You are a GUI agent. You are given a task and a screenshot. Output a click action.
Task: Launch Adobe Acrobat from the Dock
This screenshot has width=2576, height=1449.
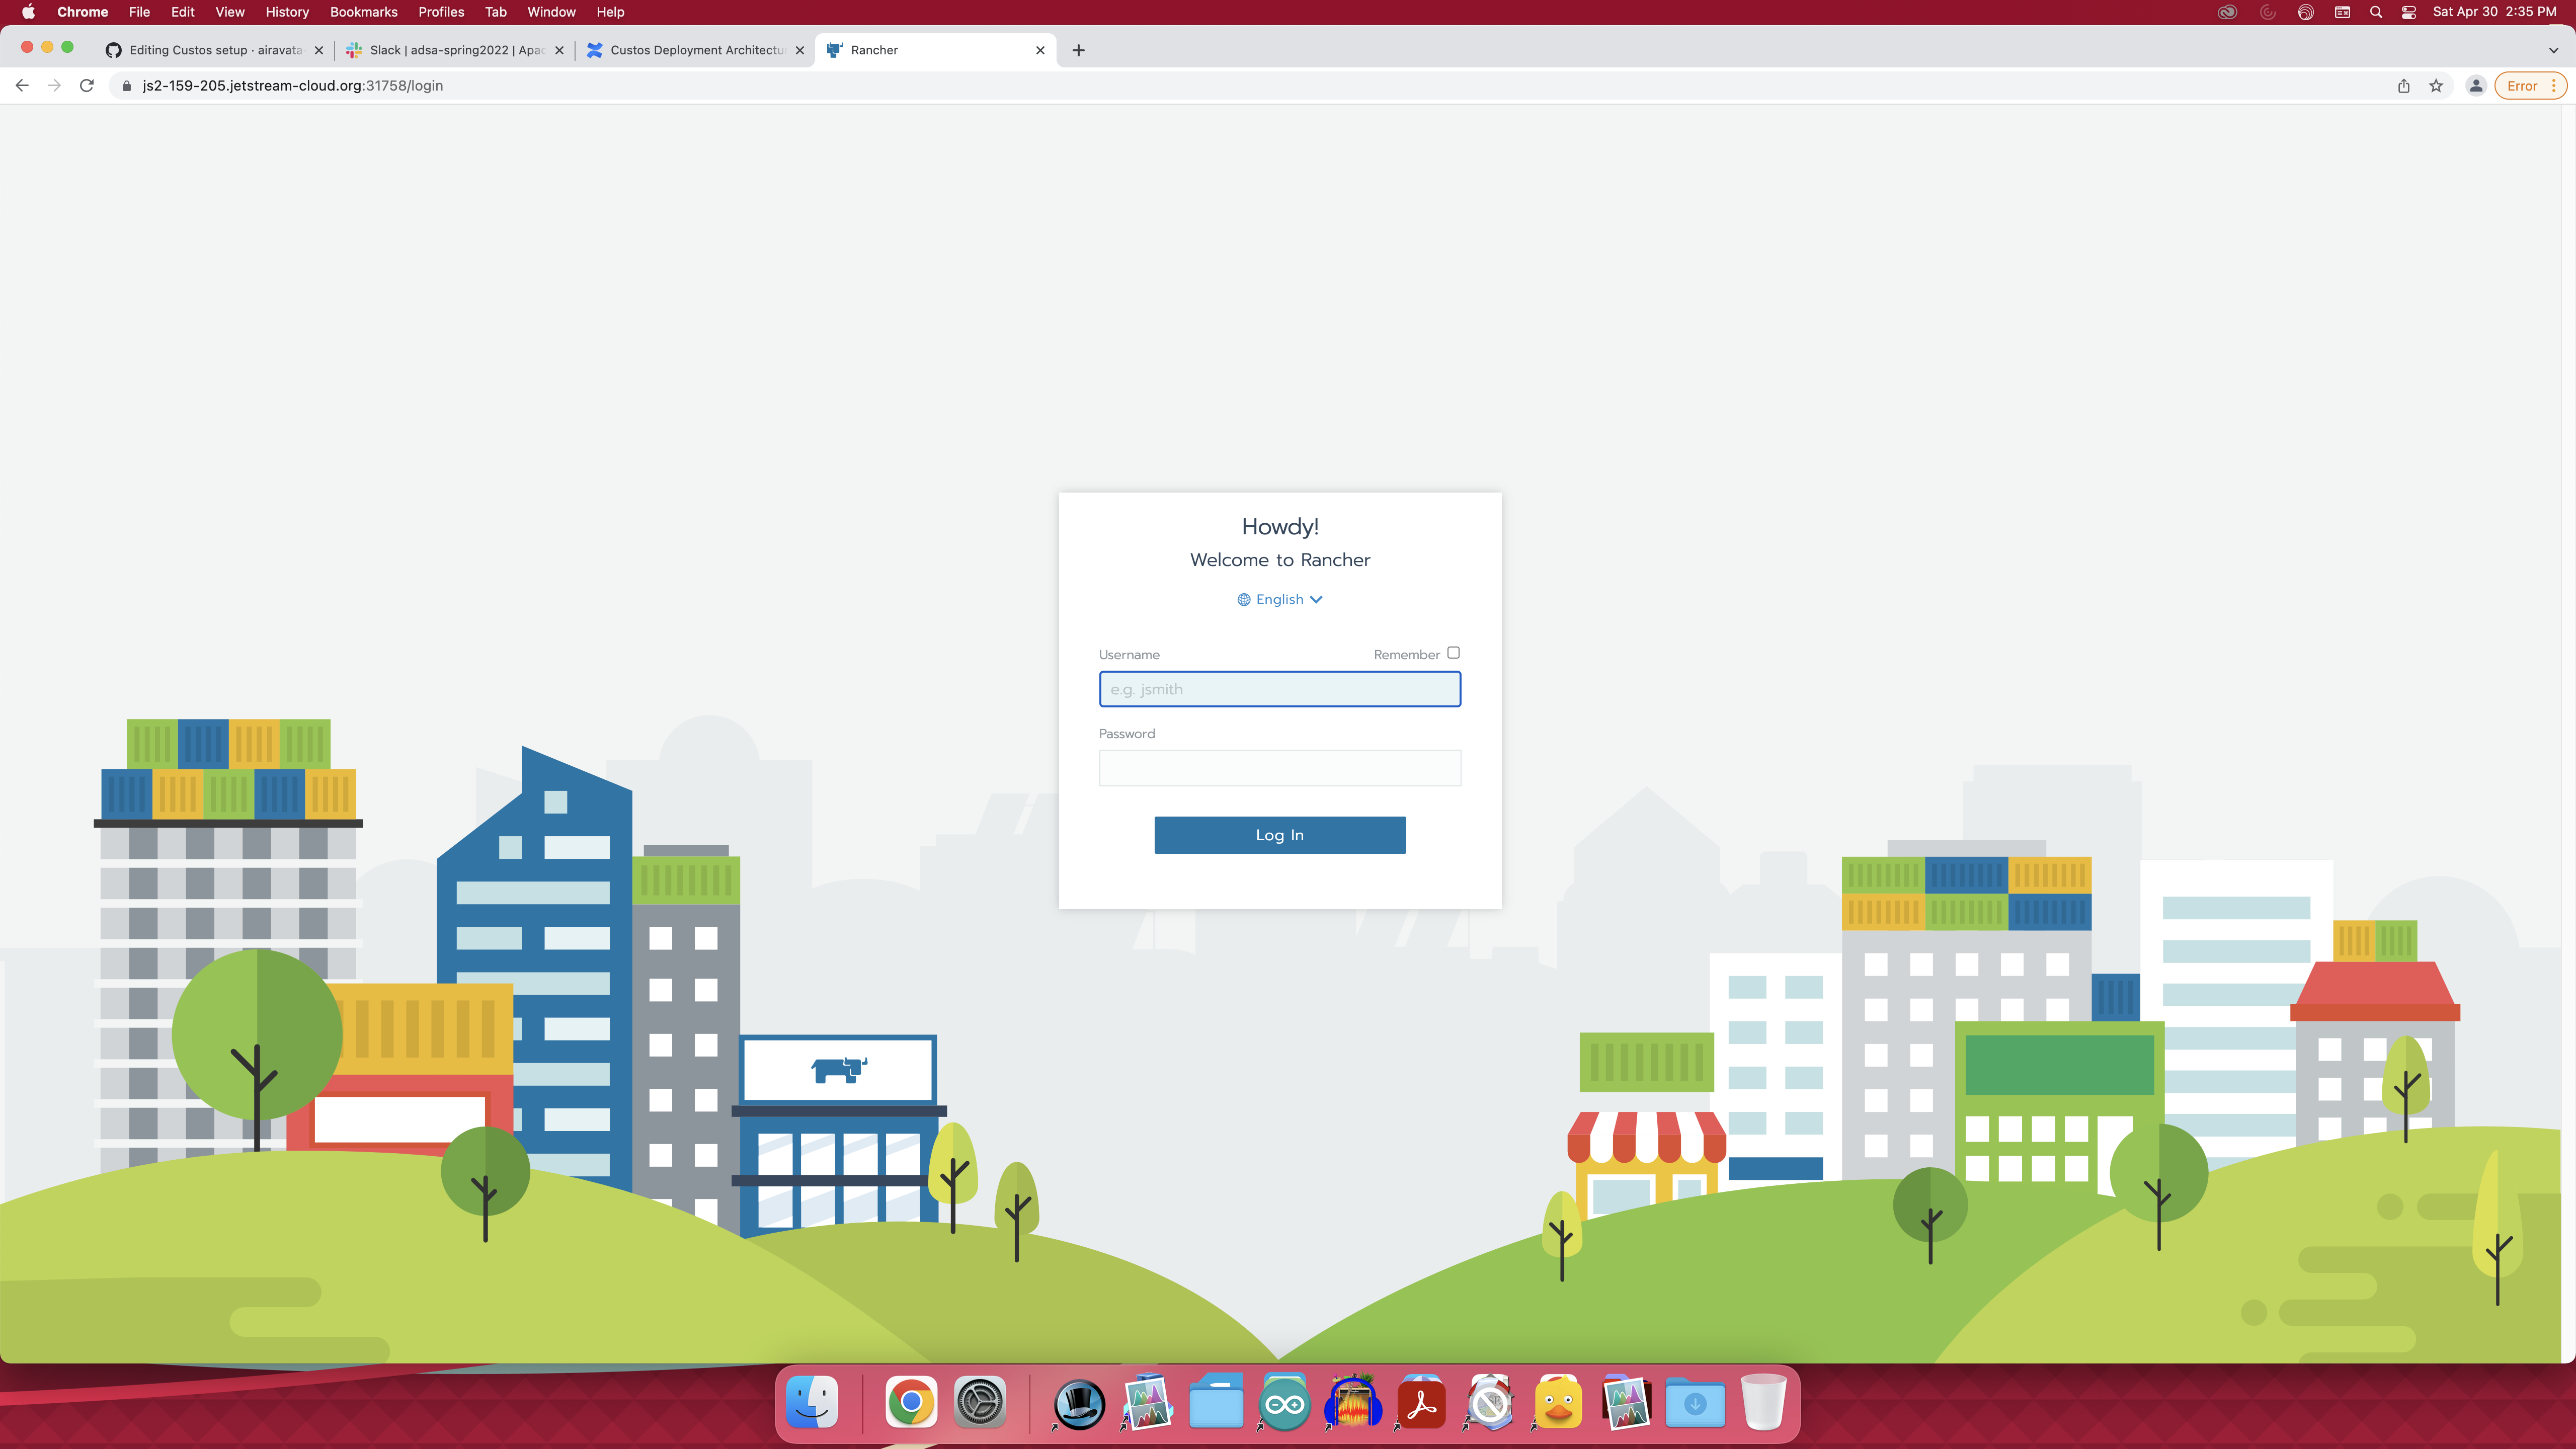tap(1421, 1403)
